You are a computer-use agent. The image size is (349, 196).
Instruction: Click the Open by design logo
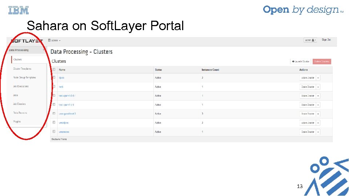[x=303, y=10]
